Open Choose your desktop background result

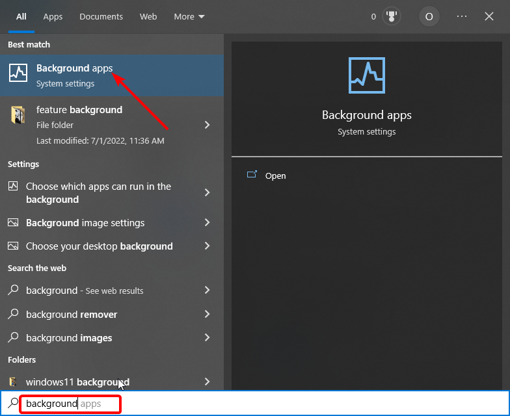coord(112,246)
